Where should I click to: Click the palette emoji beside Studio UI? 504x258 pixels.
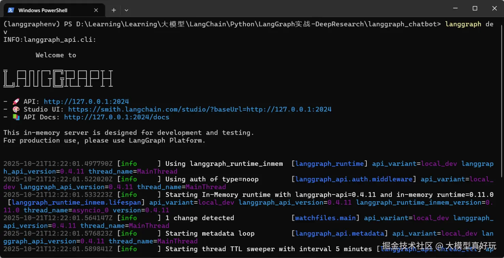[x=16, y=109]
